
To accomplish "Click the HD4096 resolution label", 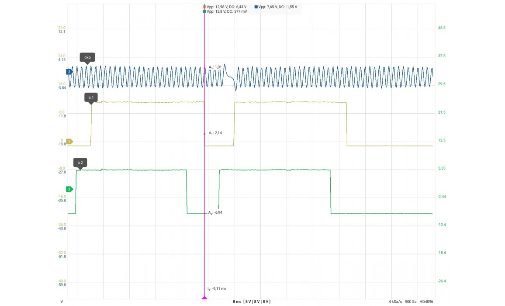I will pyautogui.click(x=426, y=302).
